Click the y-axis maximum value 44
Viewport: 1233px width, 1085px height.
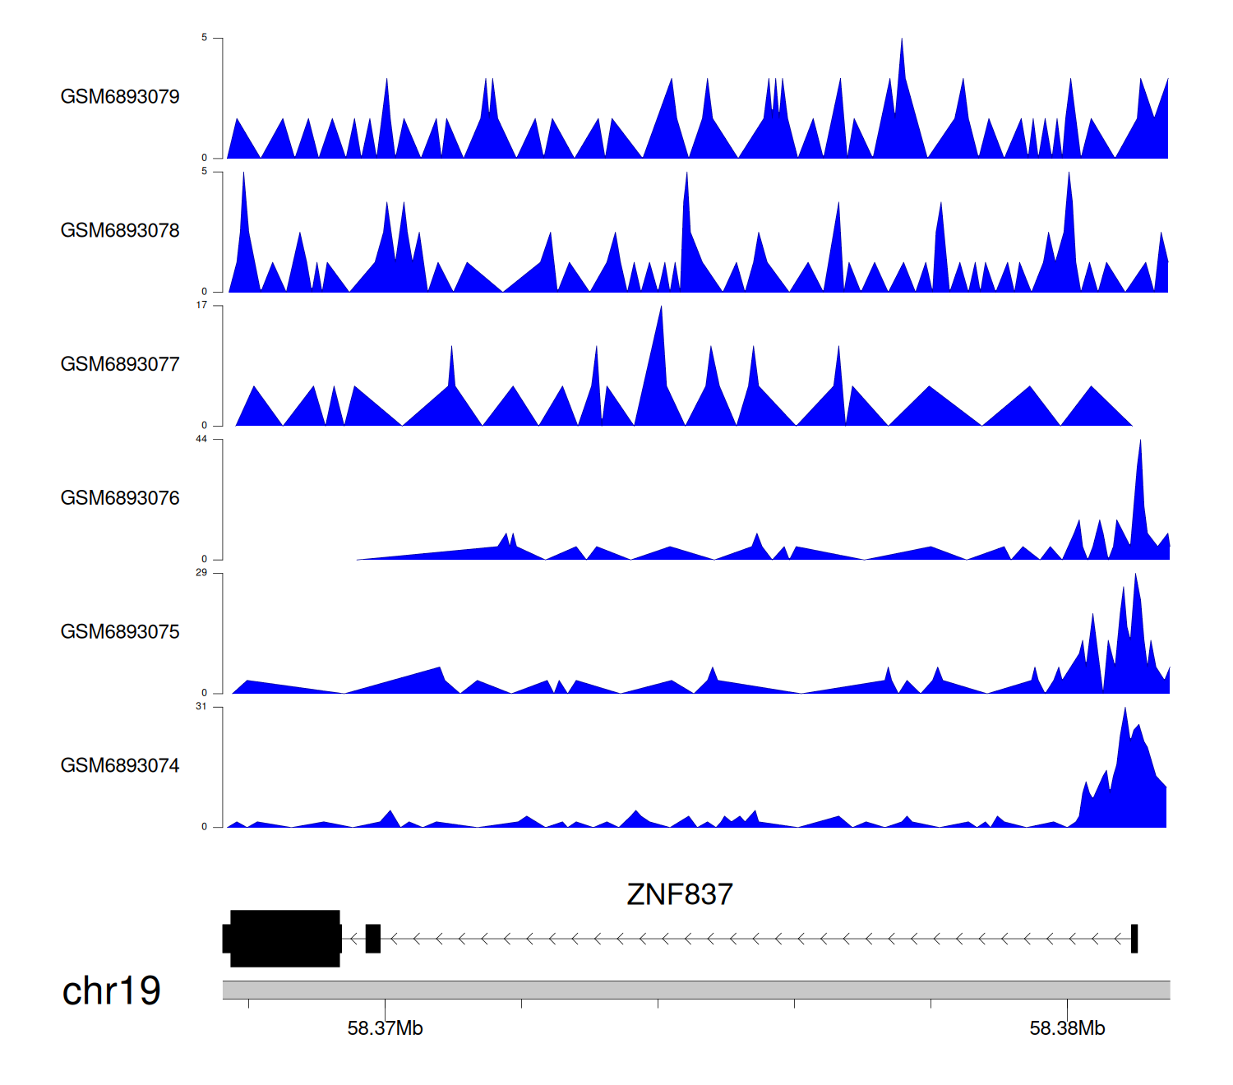201,439
